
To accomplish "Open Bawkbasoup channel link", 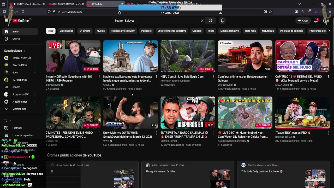I will pyautogui.click(x=53, y=85).
